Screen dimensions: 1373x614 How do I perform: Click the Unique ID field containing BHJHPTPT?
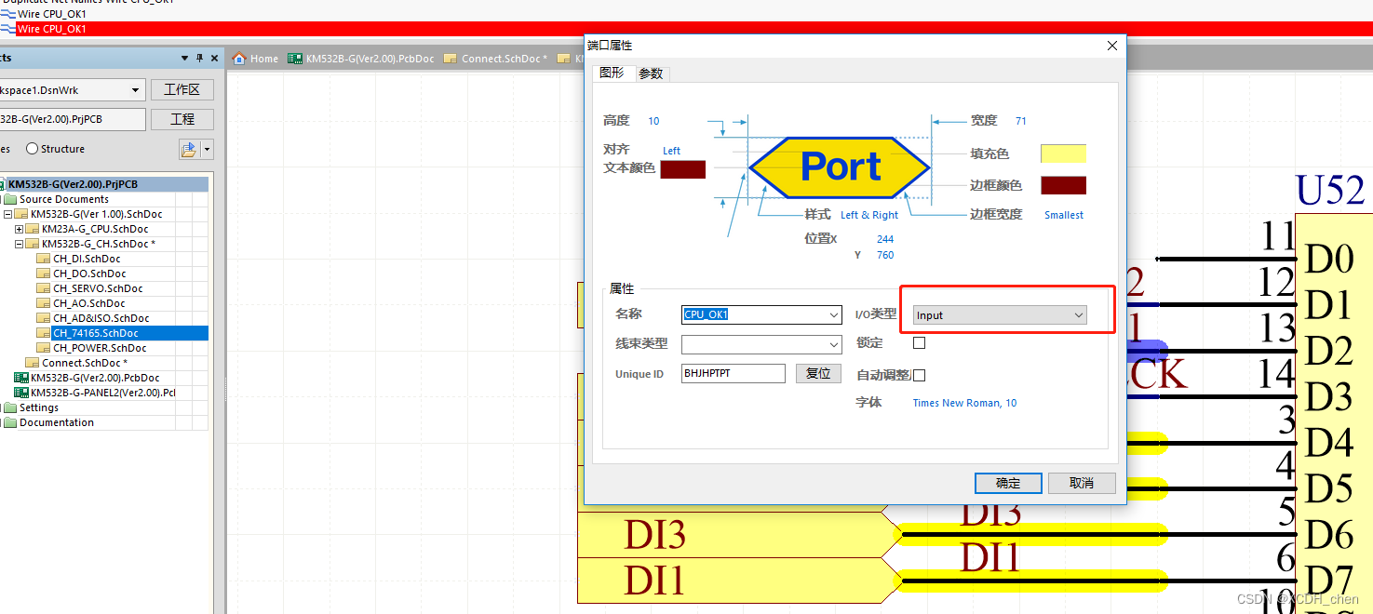coord(733,373)
